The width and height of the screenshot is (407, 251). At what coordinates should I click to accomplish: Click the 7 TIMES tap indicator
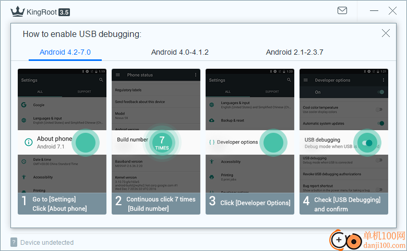[x=162, y=143]
